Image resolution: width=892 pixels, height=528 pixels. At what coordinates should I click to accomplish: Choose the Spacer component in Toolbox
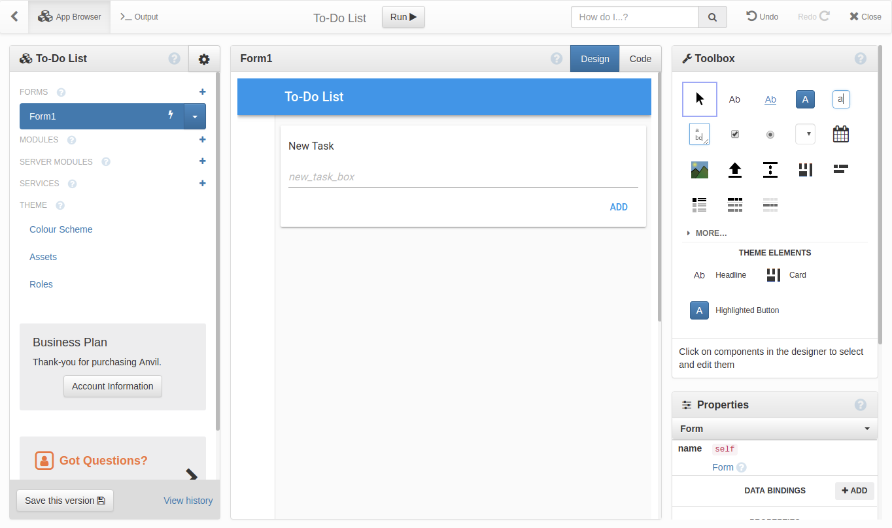770,170
